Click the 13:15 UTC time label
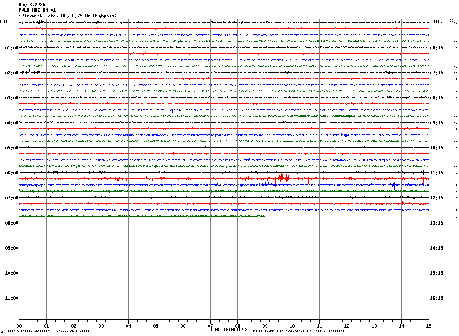 click(436, 223)
